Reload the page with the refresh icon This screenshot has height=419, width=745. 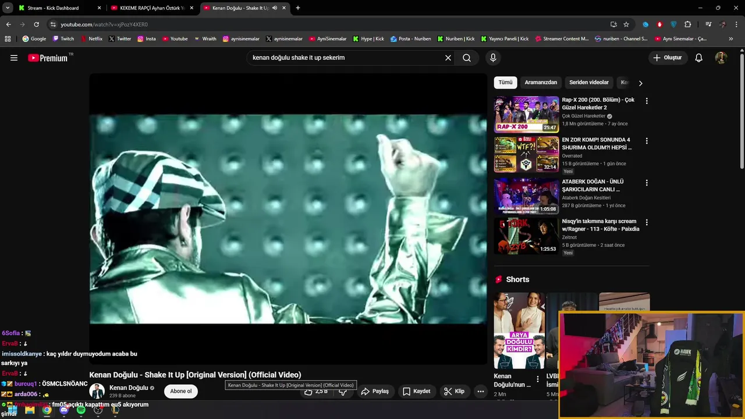(x=36, y=24)
